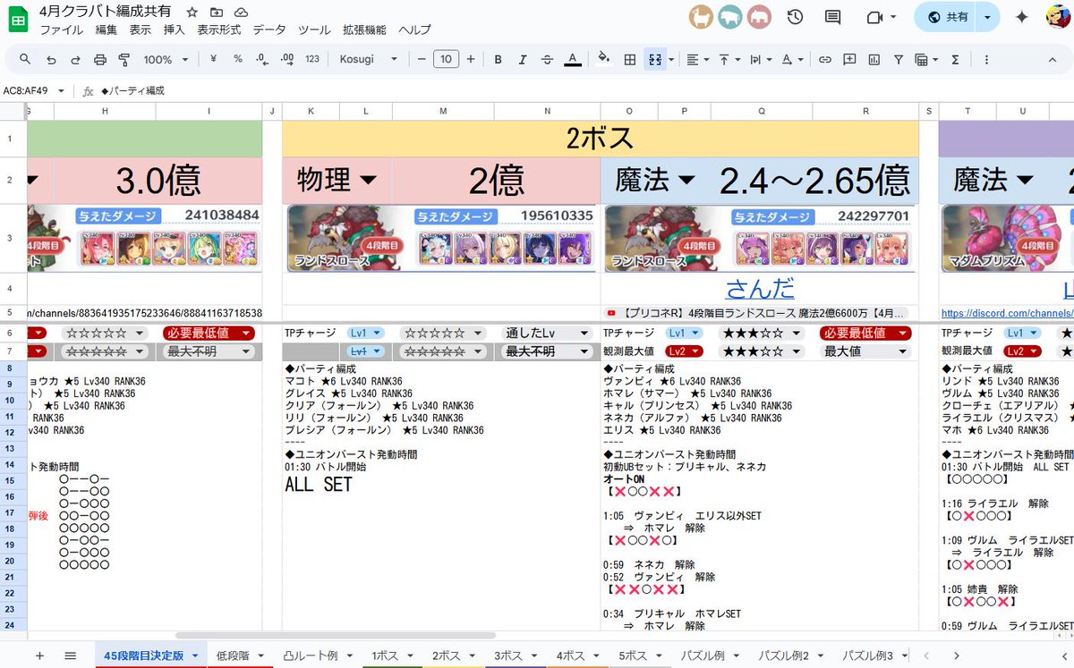
Task: Open version history clock icon
Action: (x=794, y=18)
